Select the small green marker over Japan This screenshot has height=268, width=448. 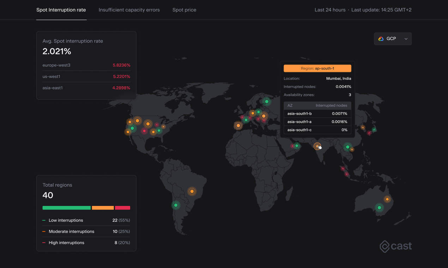[x=374, y=130]
